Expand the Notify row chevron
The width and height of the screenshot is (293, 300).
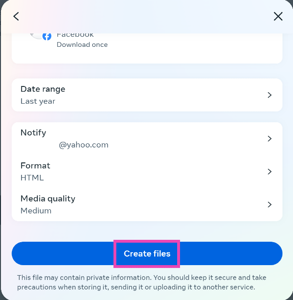(x=270, y=139)
